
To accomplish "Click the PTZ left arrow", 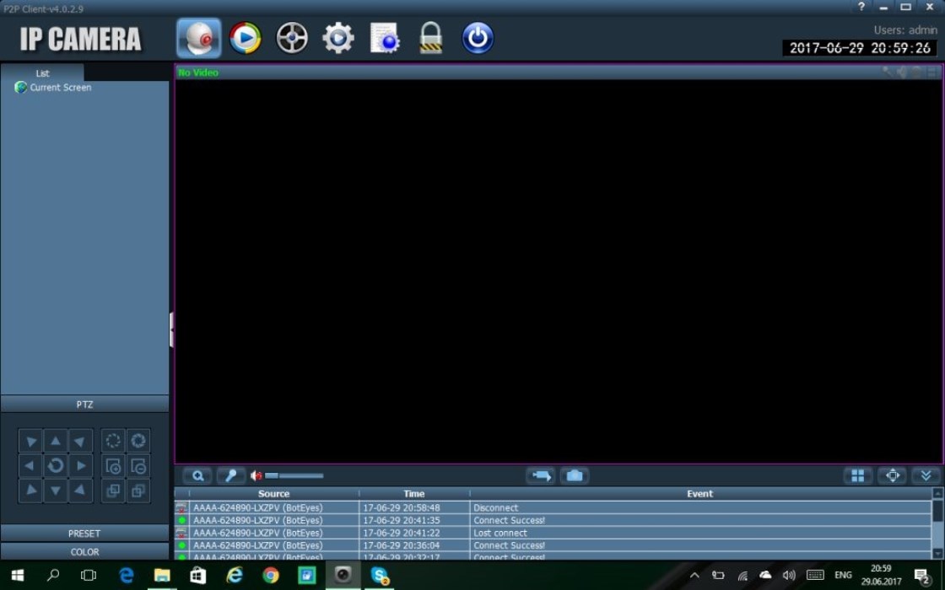I will click(x=30, y=465).
